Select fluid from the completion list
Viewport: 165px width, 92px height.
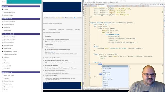(115, 83)
